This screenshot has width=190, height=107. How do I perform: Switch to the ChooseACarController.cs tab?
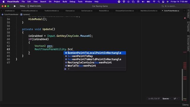pos(125,11)
